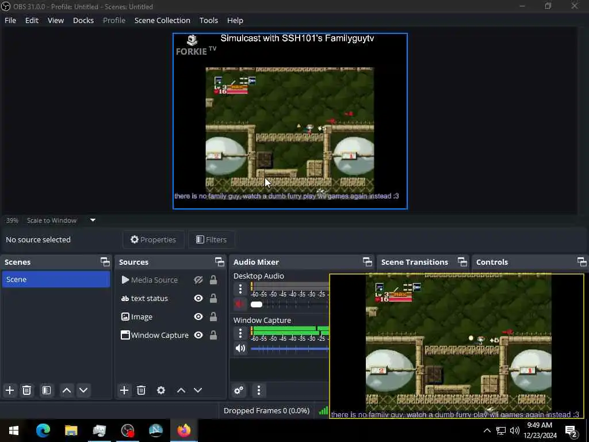Viewport: 589px width, 442px height.
Task: Hide the text status source
Action: pos(198,299)
